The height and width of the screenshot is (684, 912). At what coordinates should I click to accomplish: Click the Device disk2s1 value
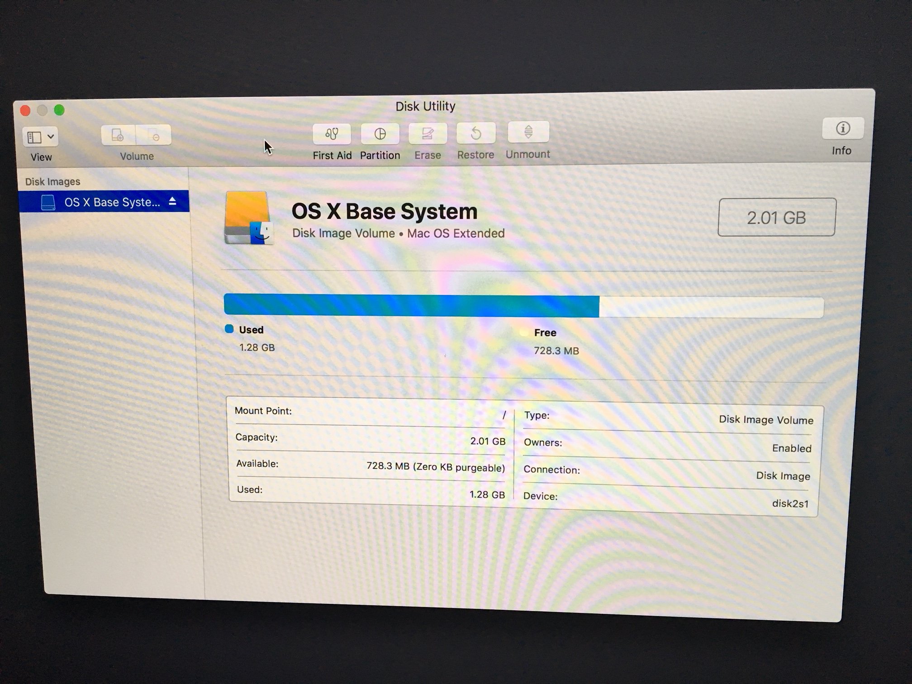(x=790, y=503)
